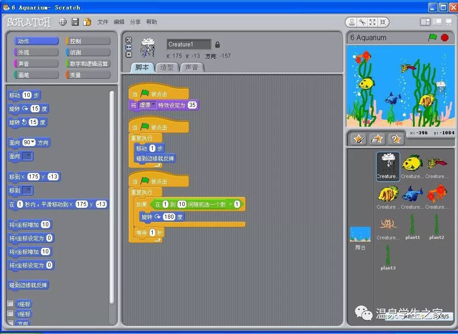This screenshot has width=458, height=334.
Task: Enable the x座标 monitor checkbox
Action: (10, 304)
